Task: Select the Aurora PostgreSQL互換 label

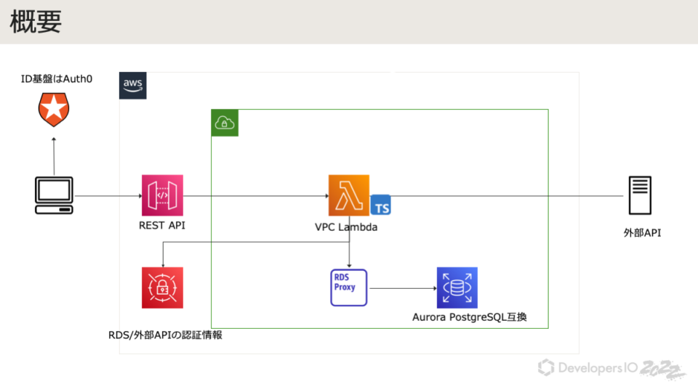Action: 470,317
